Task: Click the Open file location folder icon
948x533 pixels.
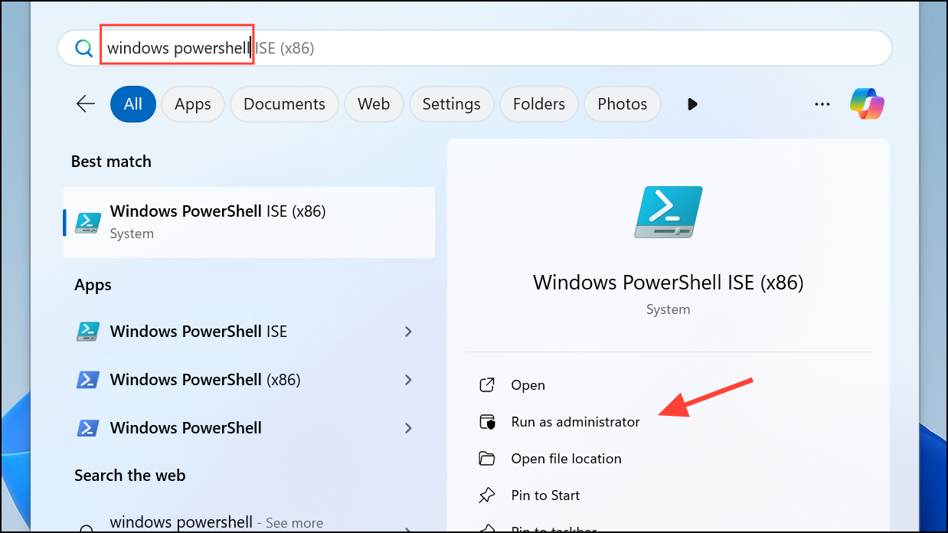Action: point(486,459)
